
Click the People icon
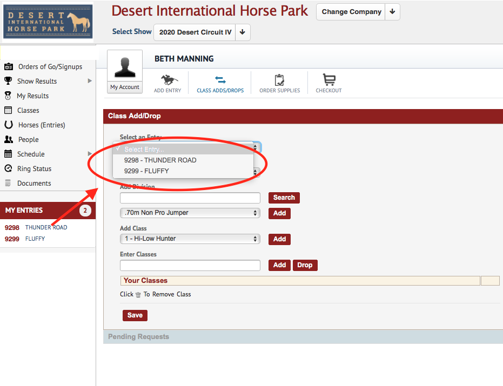tap(9, 139)
